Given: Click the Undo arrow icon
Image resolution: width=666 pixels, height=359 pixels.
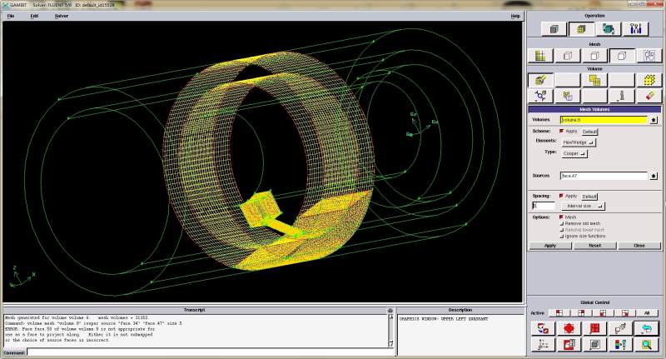Looking at the screenshot, I should 647,328.
